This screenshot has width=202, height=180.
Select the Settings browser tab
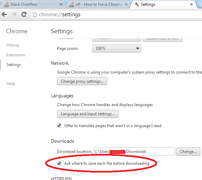[x=164, y=4]
